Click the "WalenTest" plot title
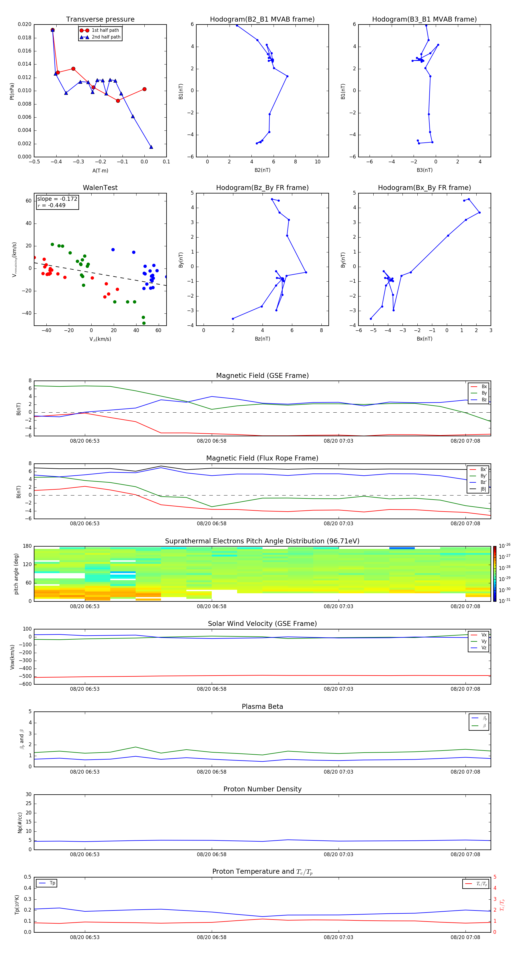Viewport: 525px width, 963px height. (100, 188)
